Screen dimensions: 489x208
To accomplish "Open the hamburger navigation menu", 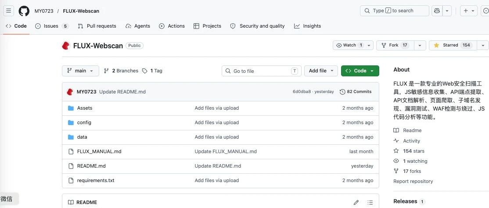I will pos(8,11).
